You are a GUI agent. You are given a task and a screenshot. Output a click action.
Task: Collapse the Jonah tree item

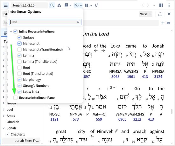pyautogui.click(x=4, y=128)
